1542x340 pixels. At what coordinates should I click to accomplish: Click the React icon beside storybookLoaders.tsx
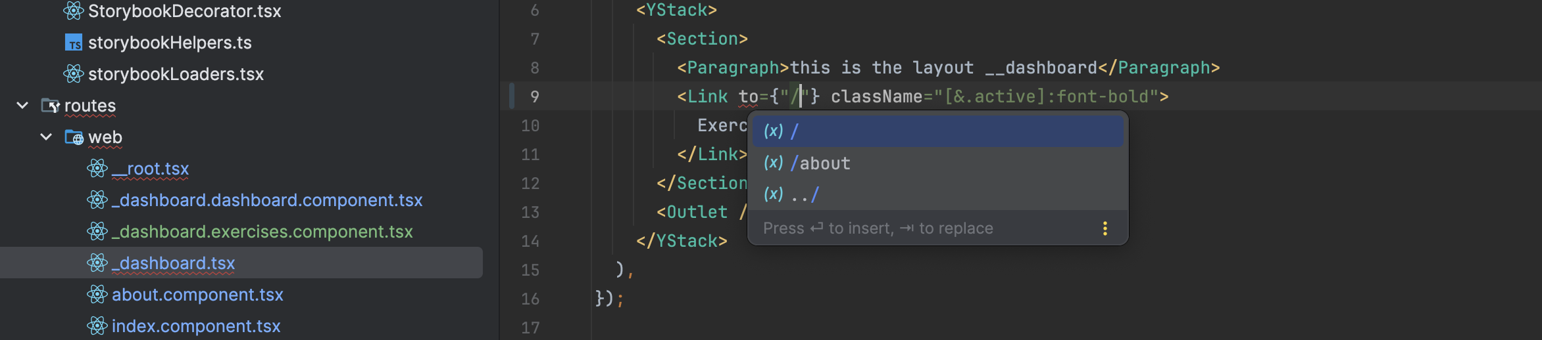(74, 74)
